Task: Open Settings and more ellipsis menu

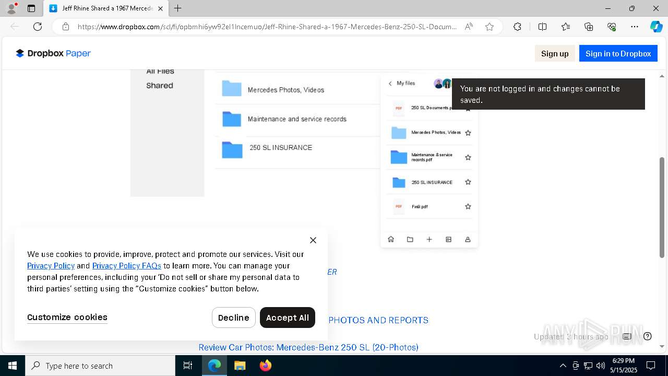Action: pyautogui.click(x=635, y=27)
